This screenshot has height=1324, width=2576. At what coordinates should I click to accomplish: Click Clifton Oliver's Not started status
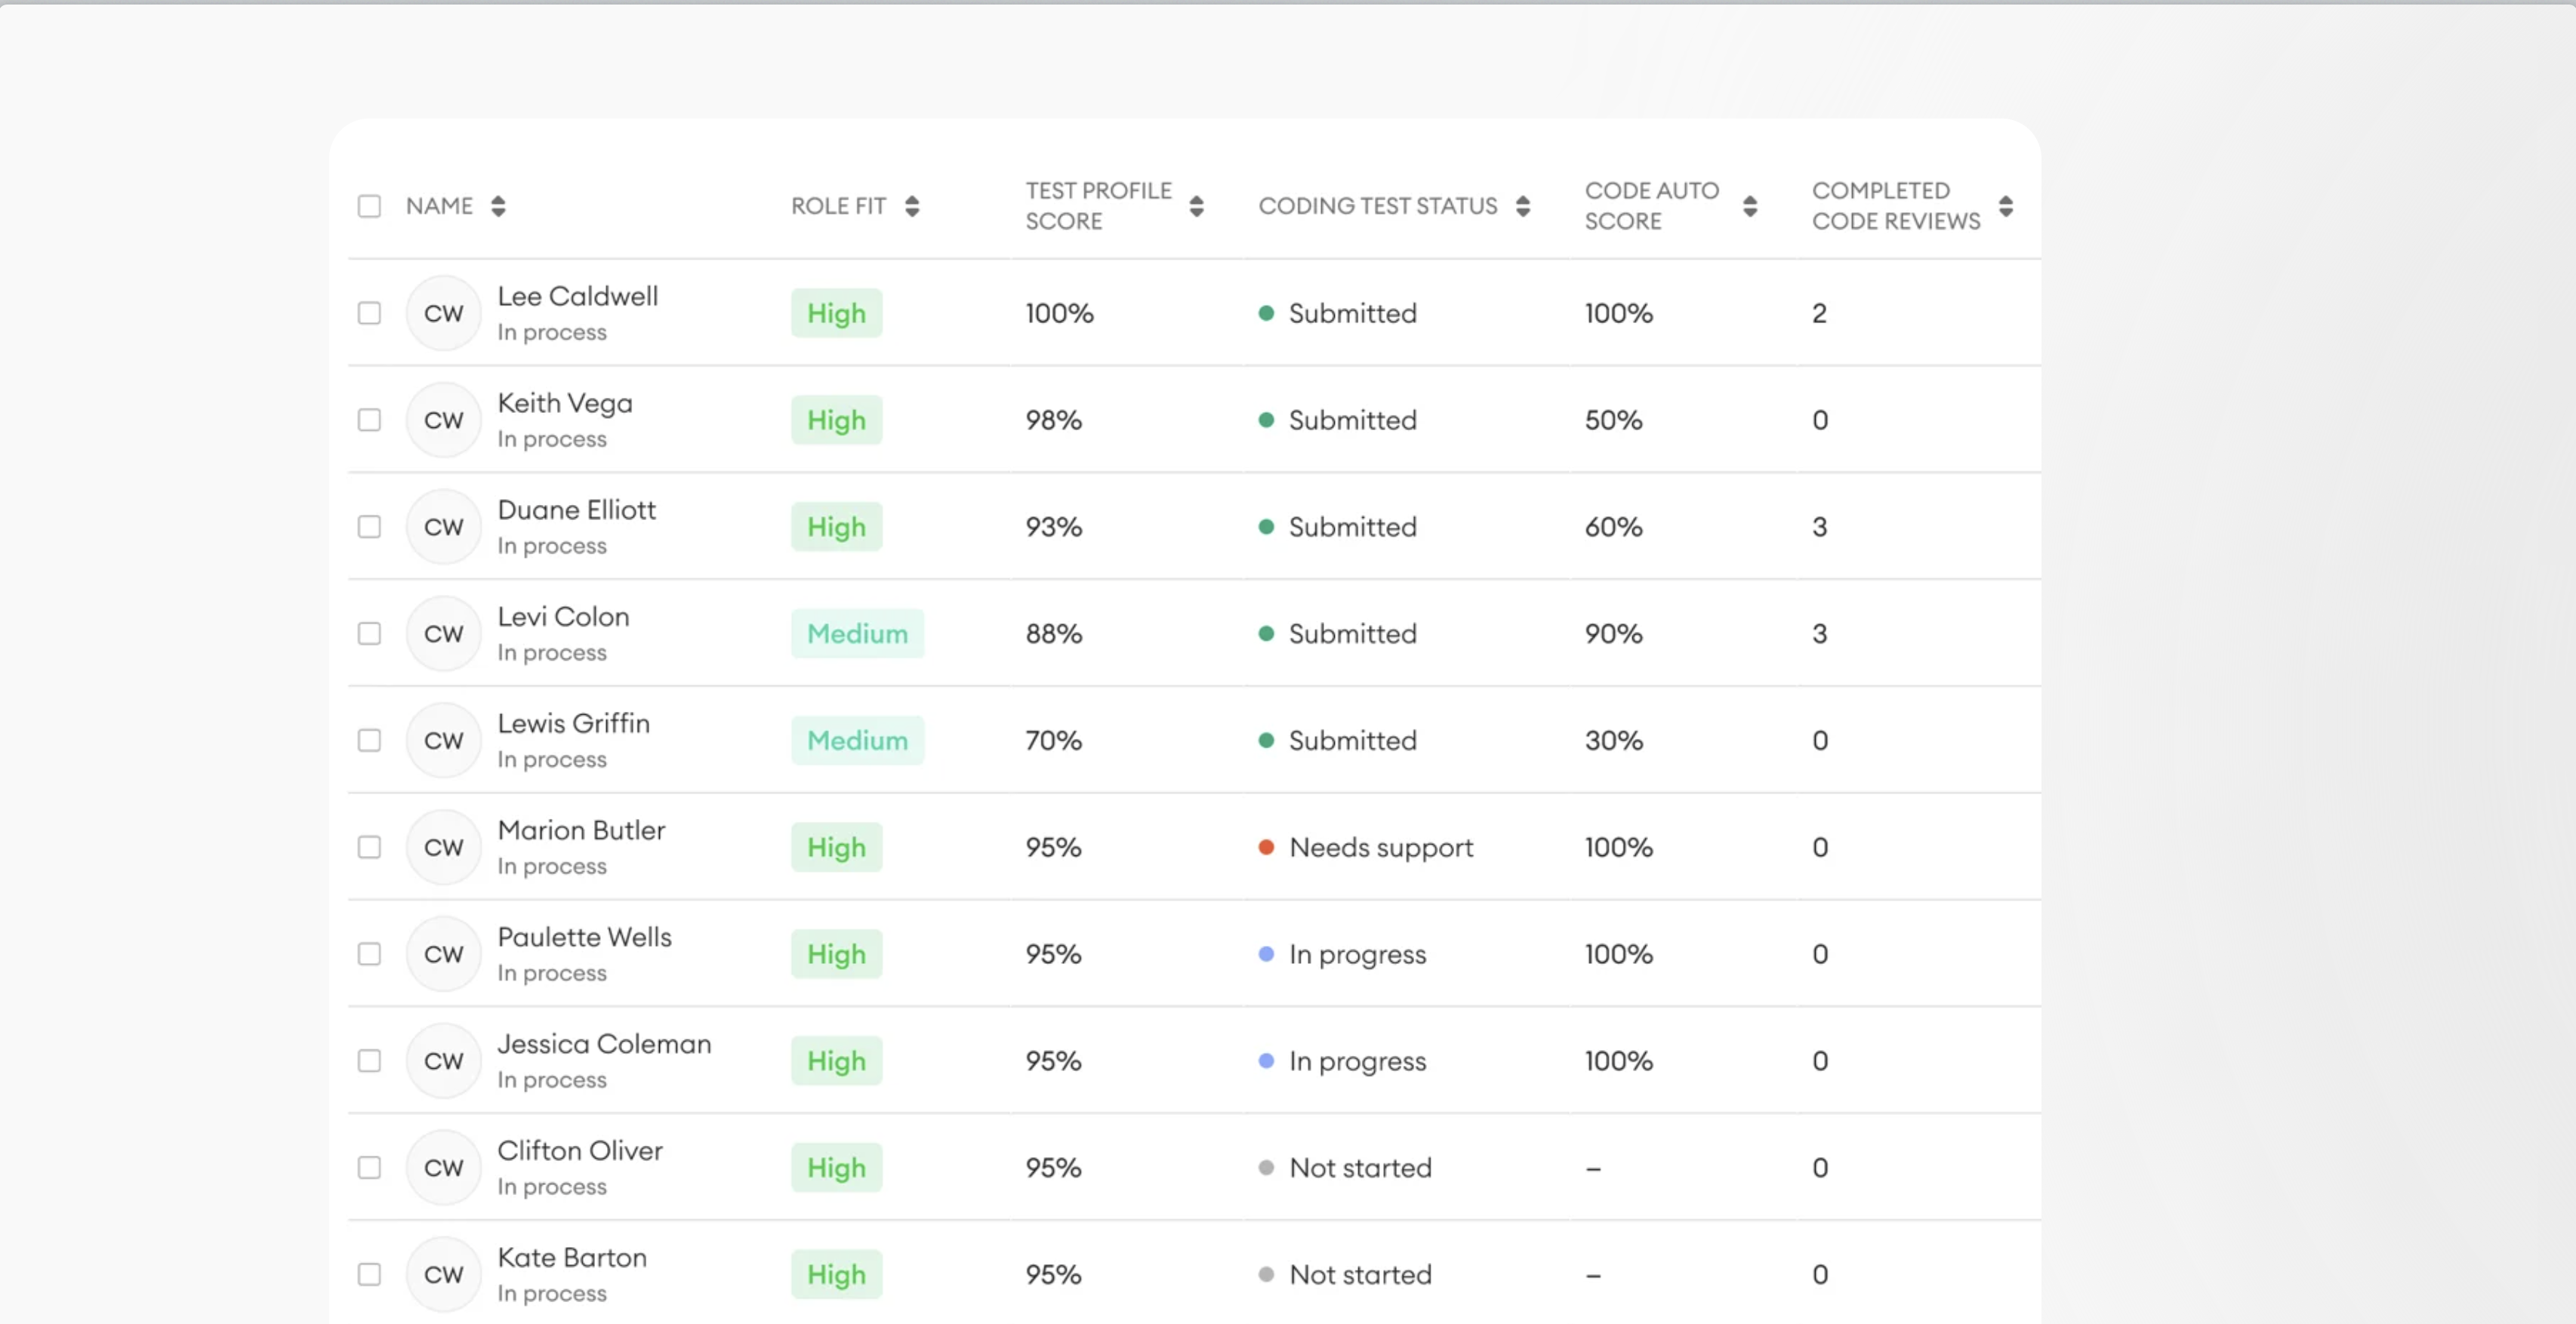click(x=1345, y=1168)
